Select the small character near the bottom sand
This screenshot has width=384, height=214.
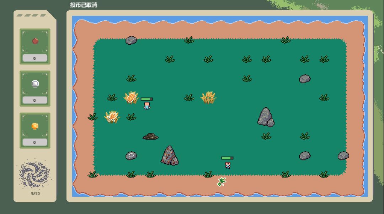tap(228, 165)
